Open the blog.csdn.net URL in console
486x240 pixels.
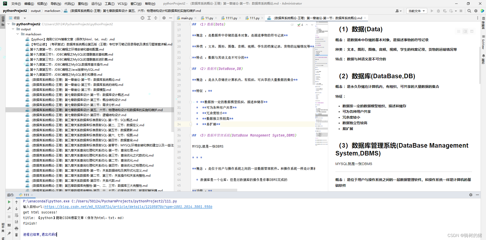(x=128, y=207)
